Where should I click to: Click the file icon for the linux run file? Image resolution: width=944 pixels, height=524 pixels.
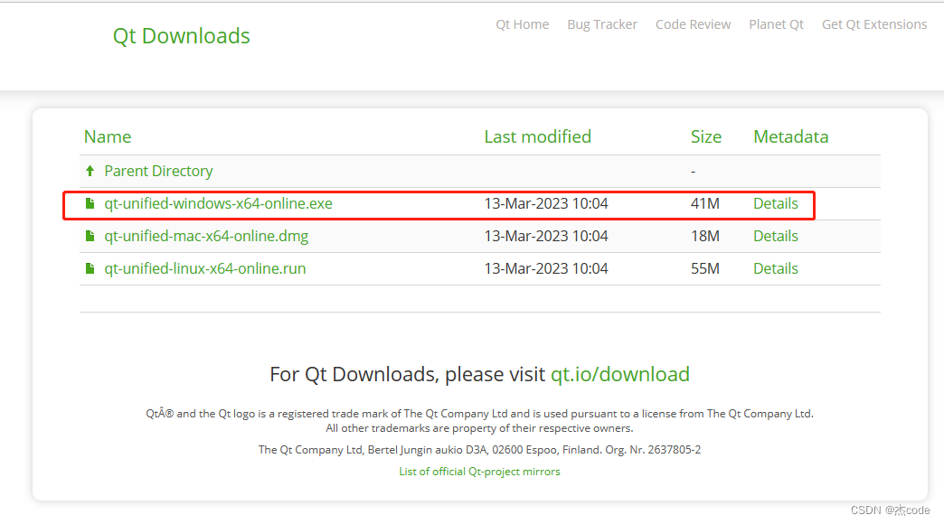pyautogui.click(x=90, y=268)
